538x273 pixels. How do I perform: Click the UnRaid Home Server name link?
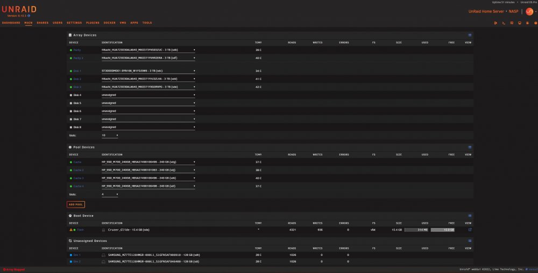click(x=486, y=11)
